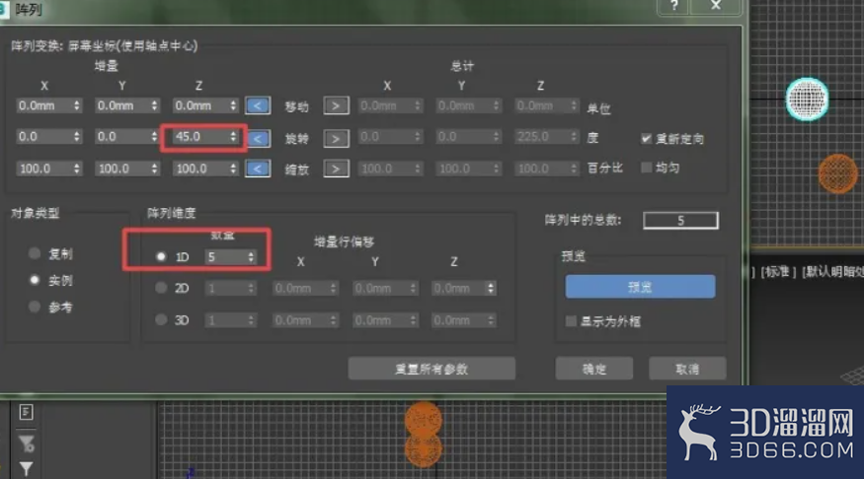Click the Preview (预览) button
This screenshot has width=864, height=479.
point(640,287)
